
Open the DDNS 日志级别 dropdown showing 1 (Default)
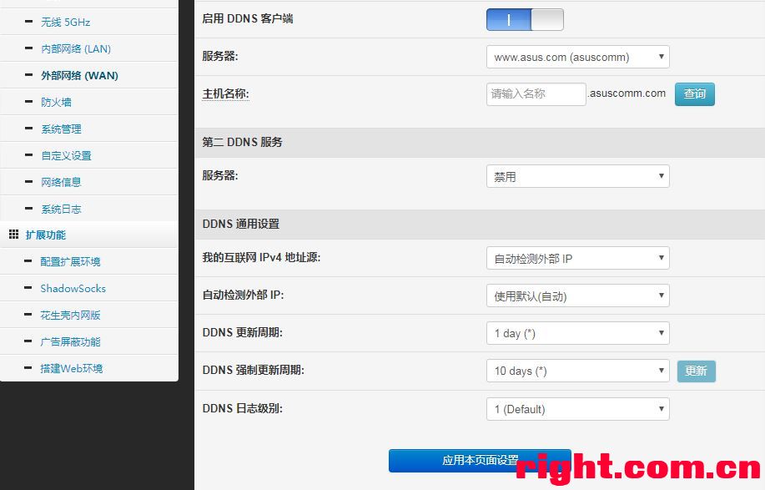[x=577, y=409]
